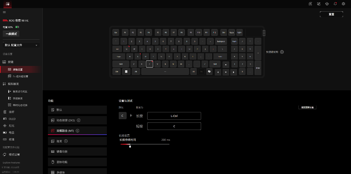Click the 重置 reset button
Viewport: 351px width, 174px height.
coord(331,14)
